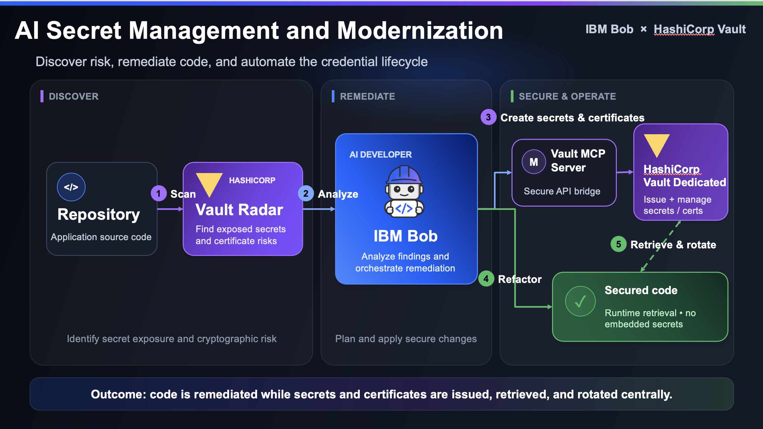Click the step 4 Refactor number badge
Screen dimensions: 763x429
click(486, 279)
